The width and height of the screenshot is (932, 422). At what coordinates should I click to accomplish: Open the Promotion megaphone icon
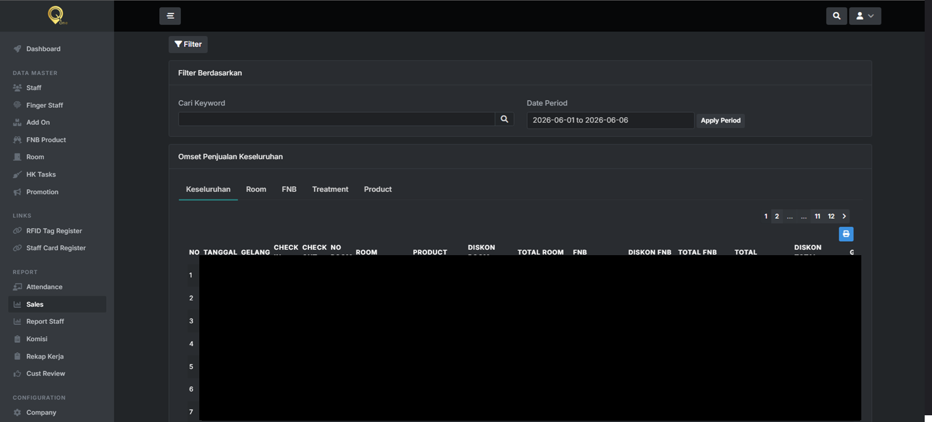17,192
